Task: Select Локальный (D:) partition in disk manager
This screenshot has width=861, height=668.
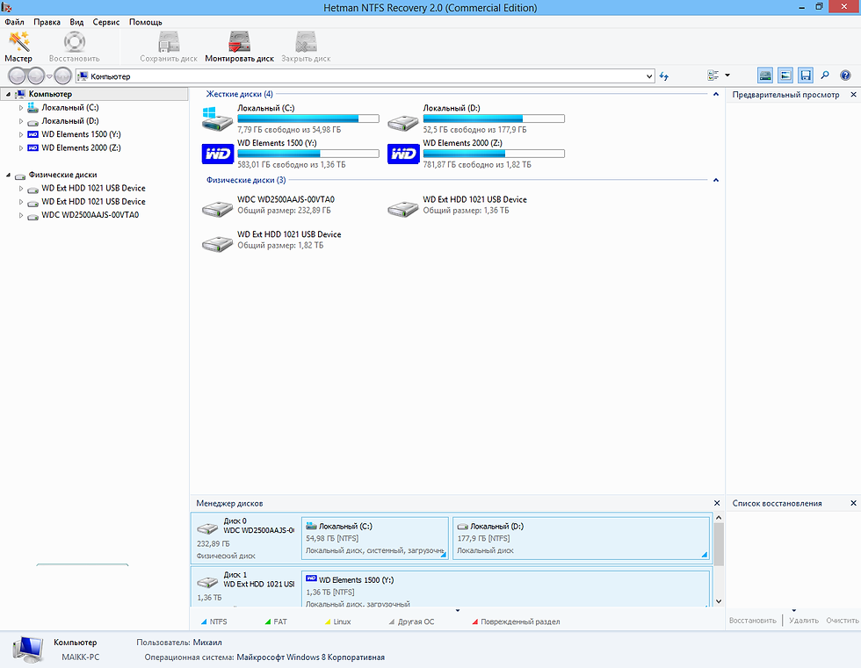Action: click(581, 538)
